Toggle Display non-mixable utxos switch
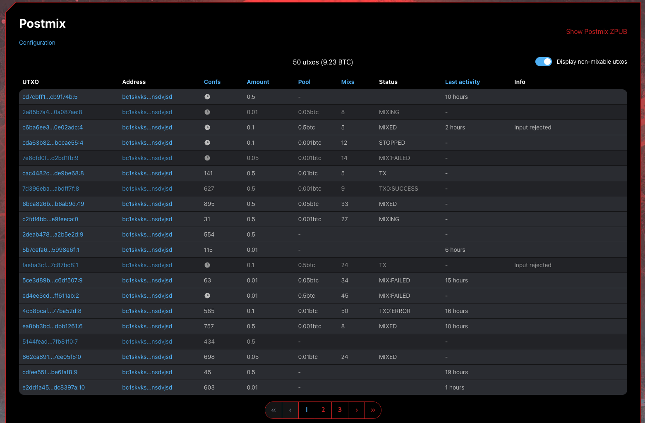Image resolution: width=645 pixels, height=423 pixels. [x=544, y=62]
